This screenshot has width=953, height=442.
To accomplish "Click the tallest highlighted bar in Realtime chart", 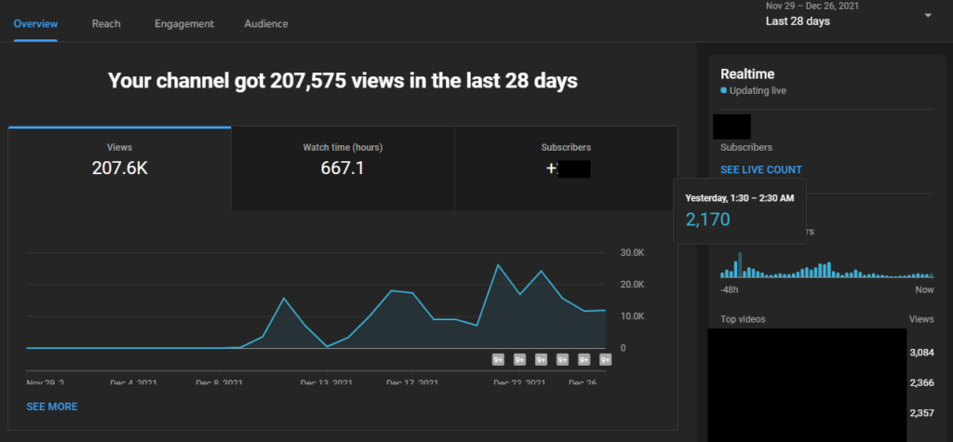I will click(740, 265).
